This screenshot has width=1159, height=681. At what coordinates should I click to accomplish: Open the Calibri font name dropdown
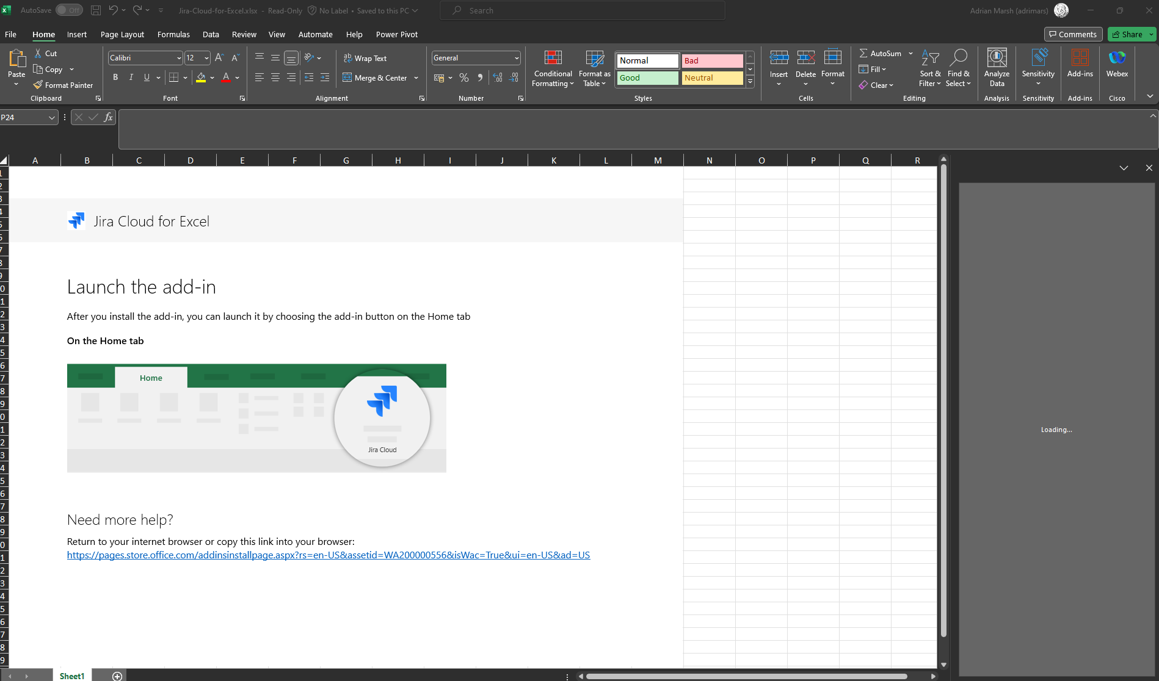[x=178, y=58]
